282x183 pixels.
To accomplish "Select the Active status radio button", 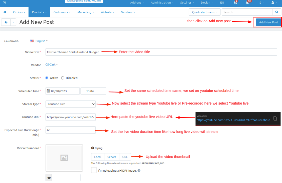I will click(47, 78).
